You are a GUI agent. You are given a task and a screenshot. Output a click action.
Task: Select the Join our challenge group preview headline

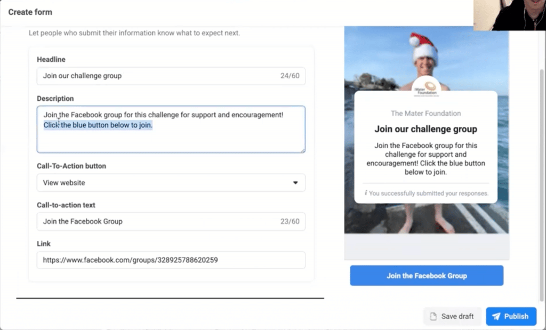coord(425,129)
